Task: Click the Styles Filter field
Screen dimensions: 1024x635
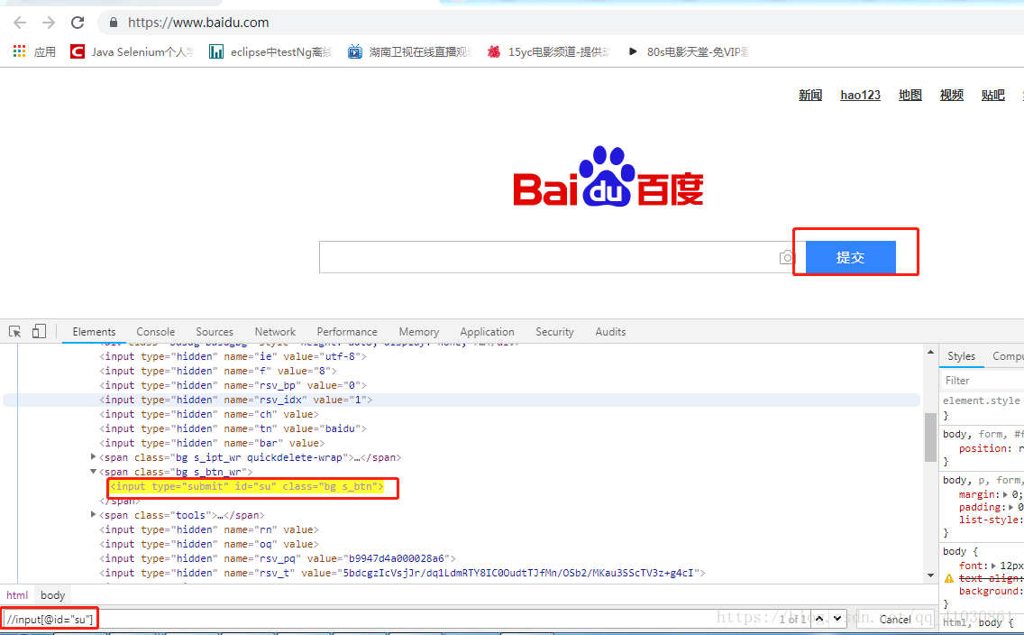Action: (x=983, y=381)
